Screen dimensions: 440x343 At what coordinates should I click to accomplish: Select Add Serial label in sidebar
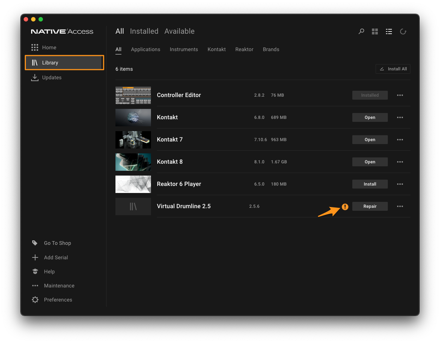(56, 257)
